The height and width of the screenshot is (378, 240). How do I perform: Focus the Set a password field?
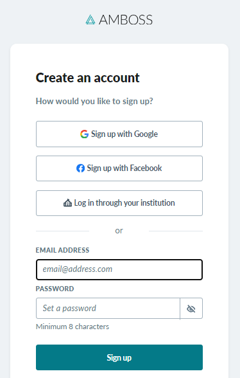coord(108,309)
